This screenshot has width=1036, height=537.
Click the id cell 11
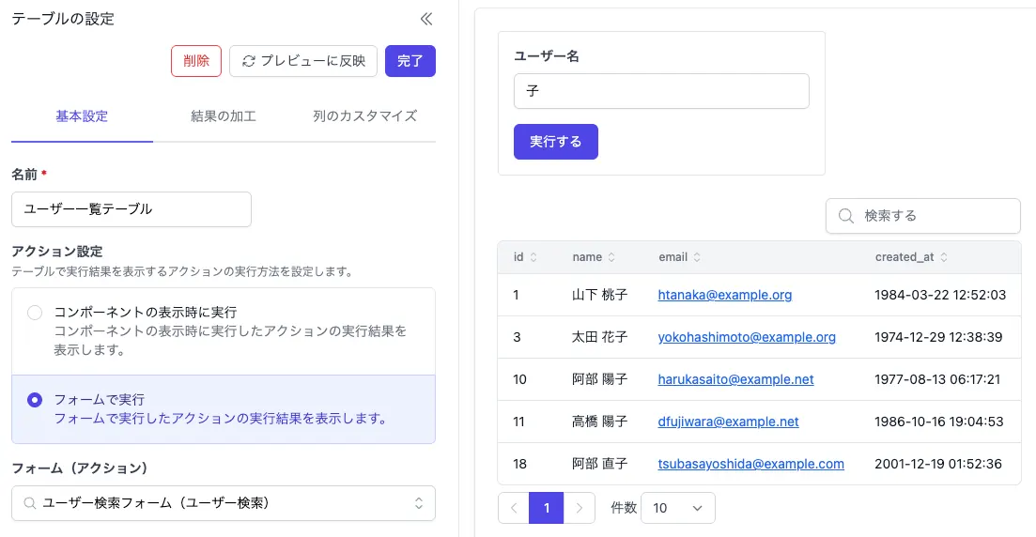pos(518,422)
